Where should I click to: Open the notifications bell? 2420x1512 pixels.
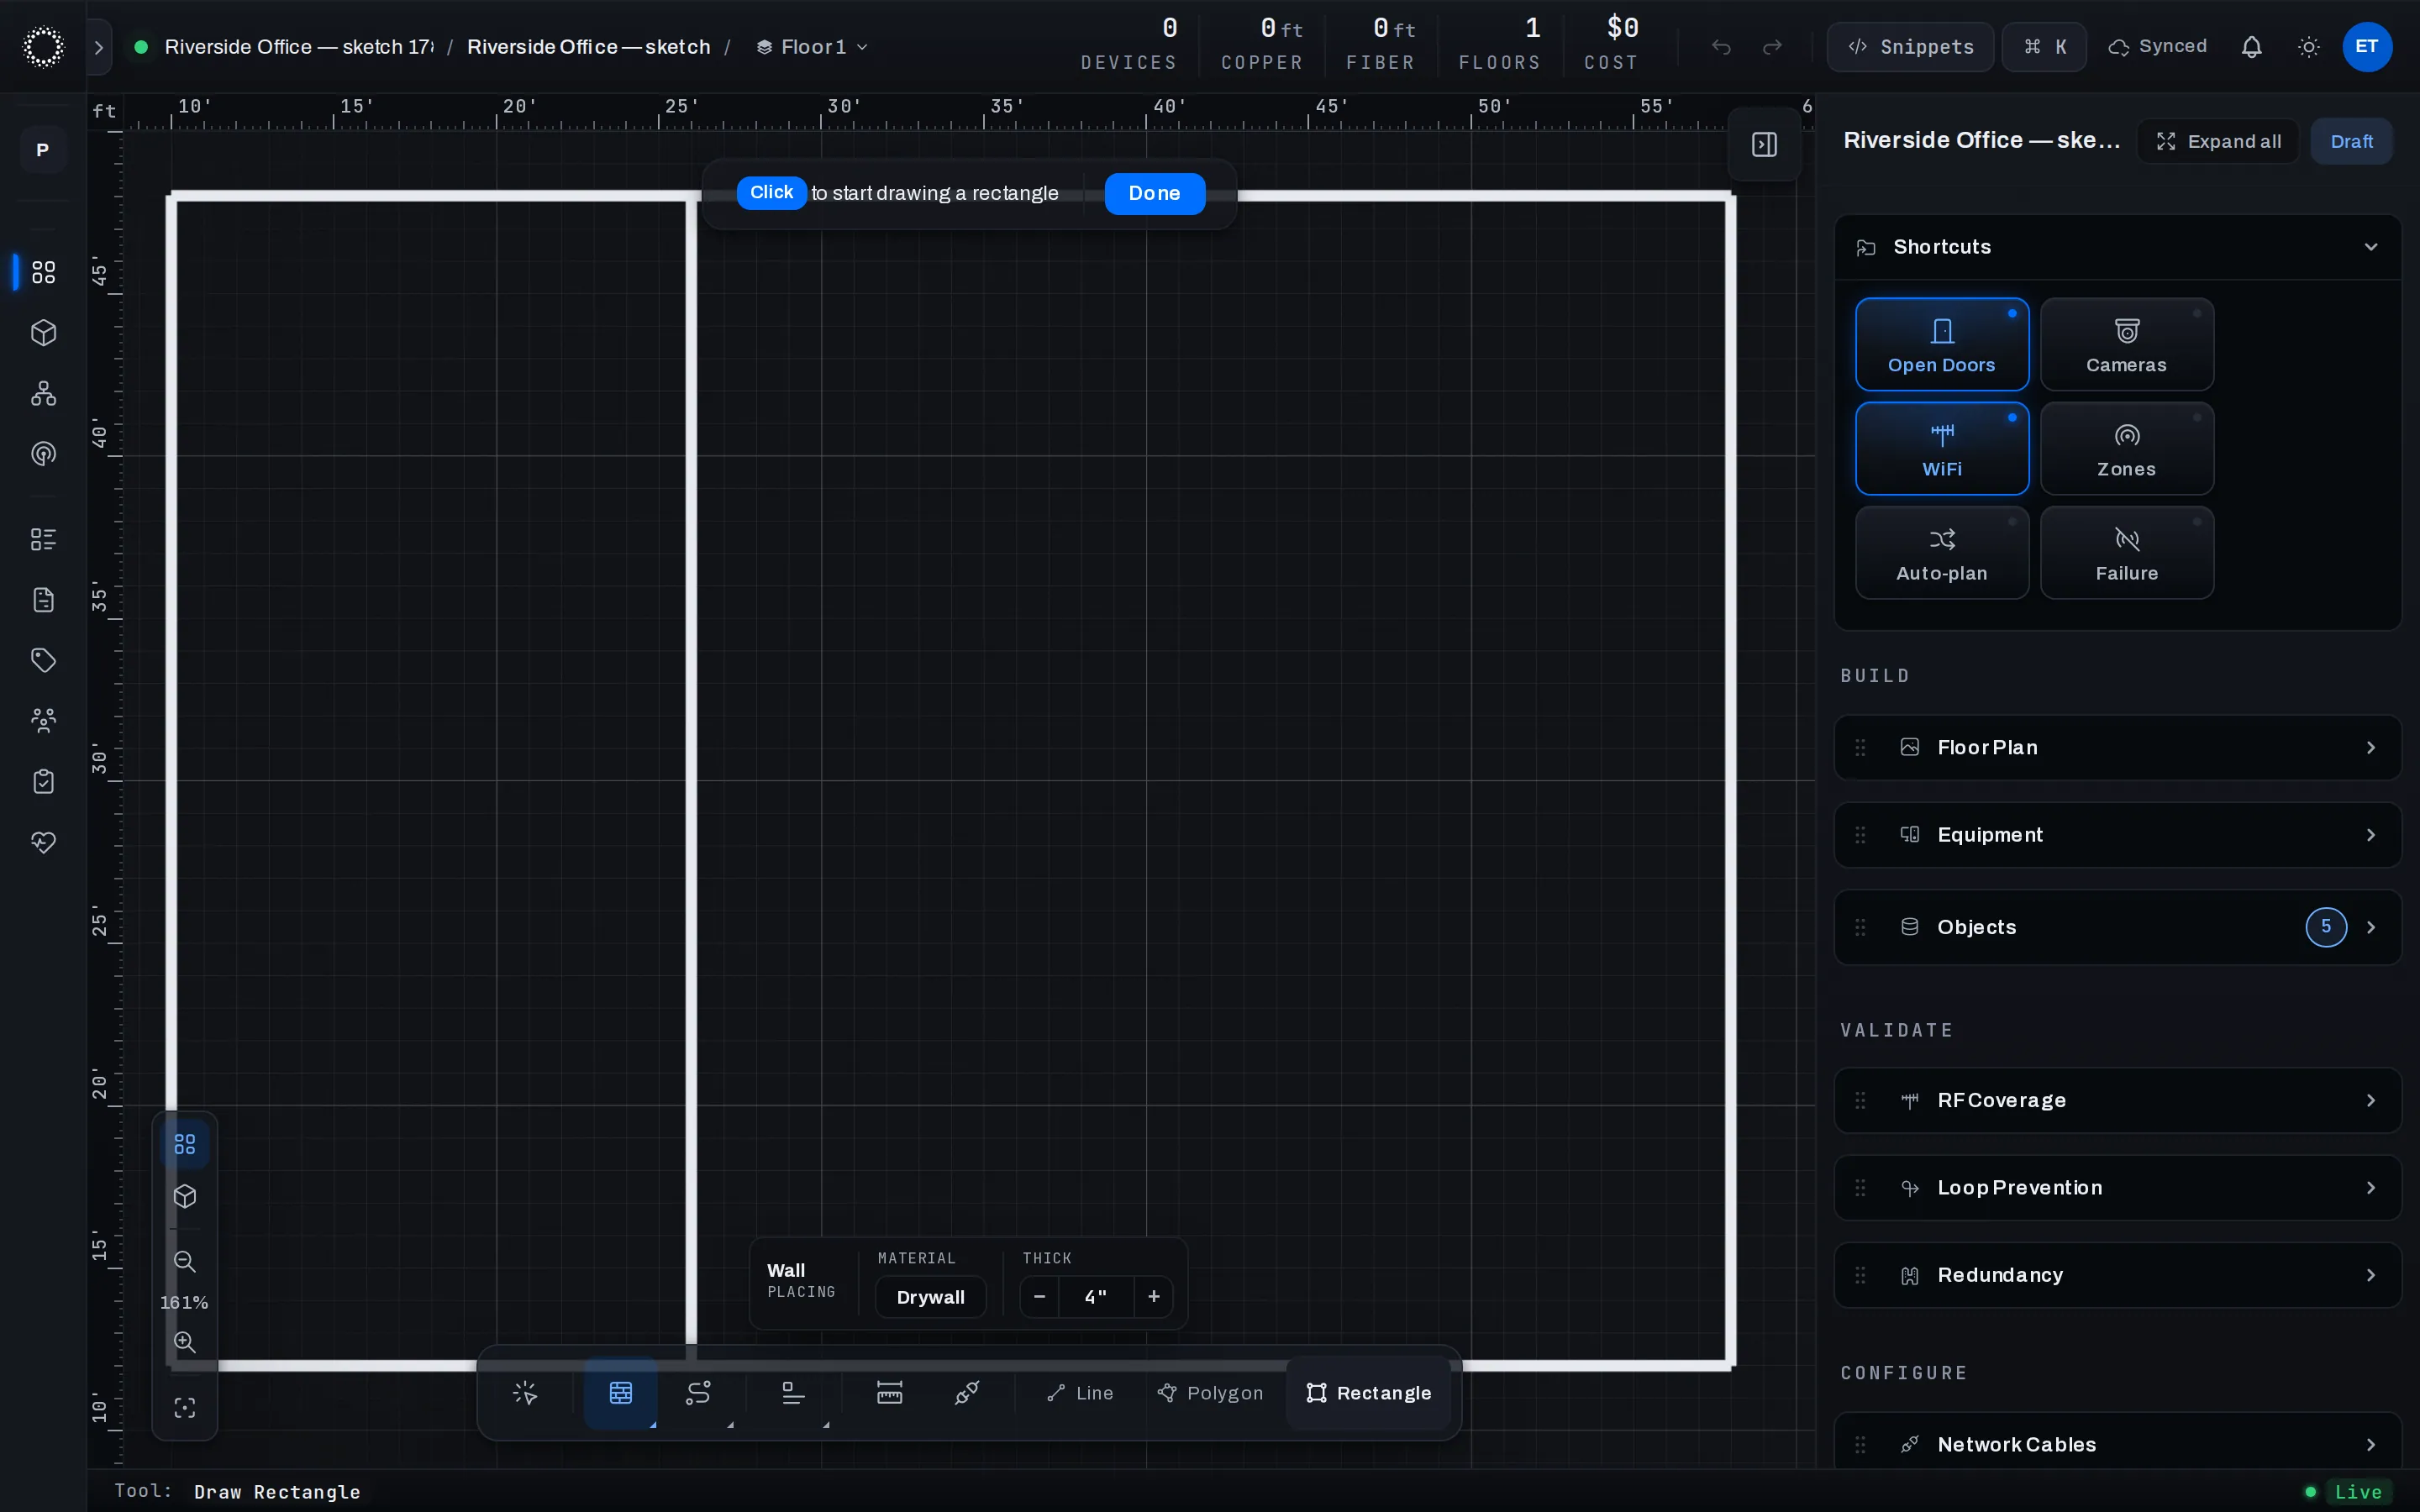tap(2252, 47)
